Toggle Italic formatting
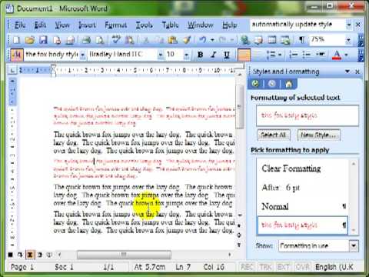This screenshot has width=369, height=277. [x=214, y=55]
